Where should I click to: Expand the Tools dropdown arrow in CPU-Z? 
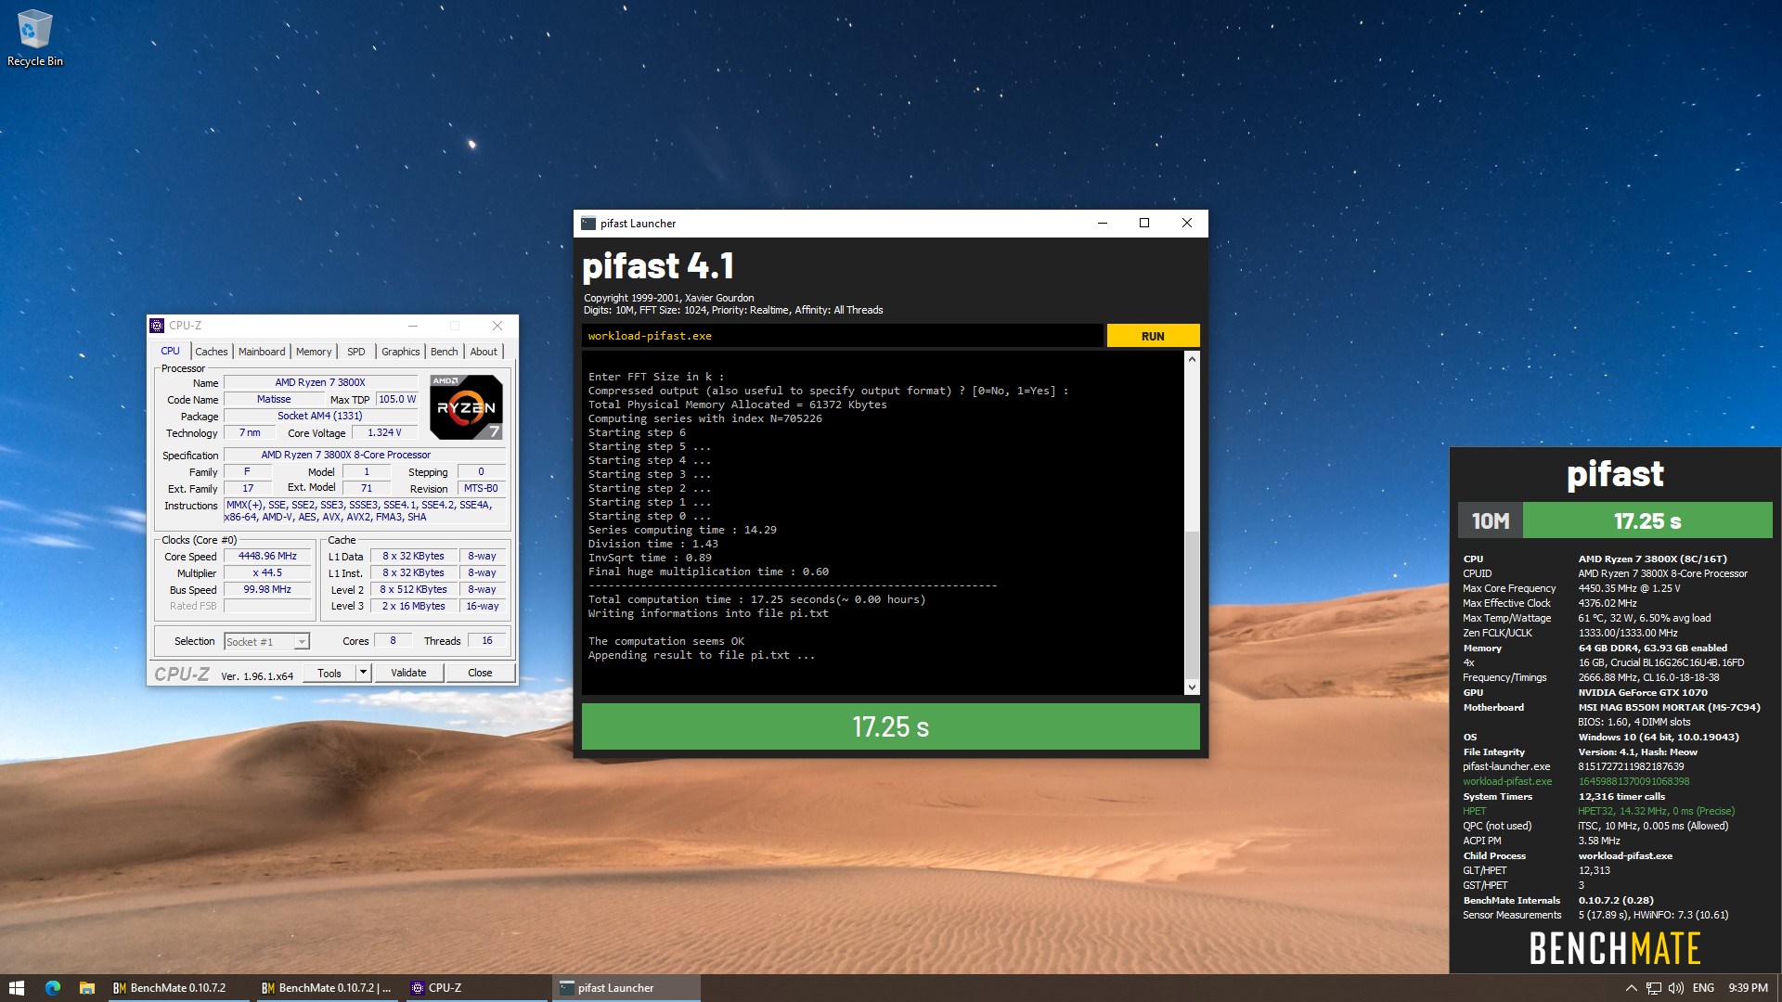coord(364,673)
